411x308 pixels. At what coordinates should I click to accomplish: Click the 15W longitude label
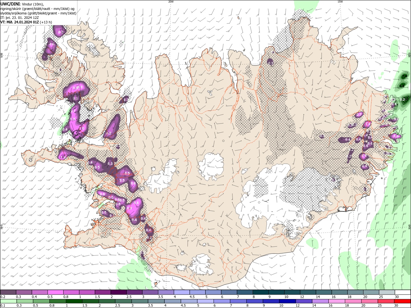click(340, 2)
